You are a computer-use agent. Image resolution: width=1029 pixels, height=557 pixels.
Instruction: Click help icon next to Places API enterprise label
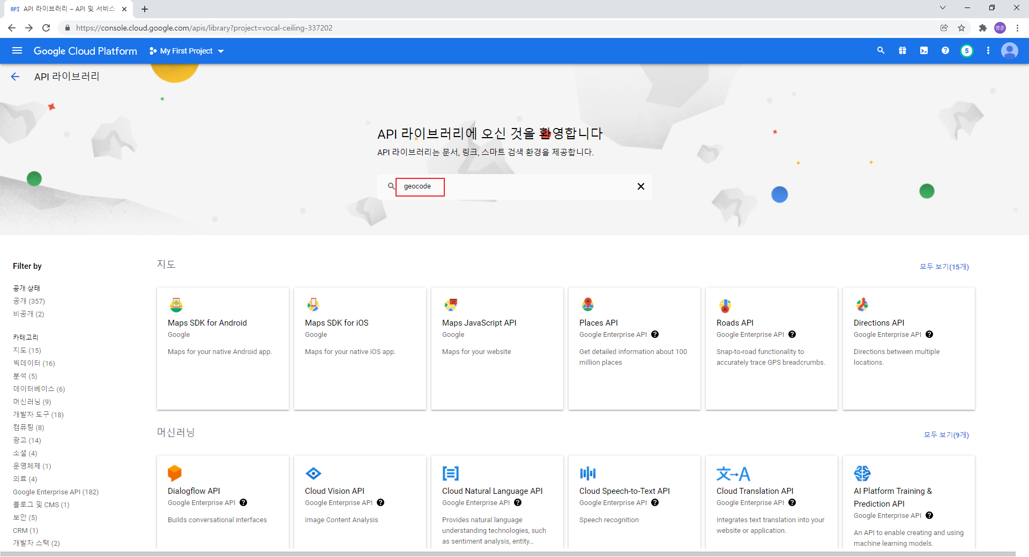tap(655, 335)
